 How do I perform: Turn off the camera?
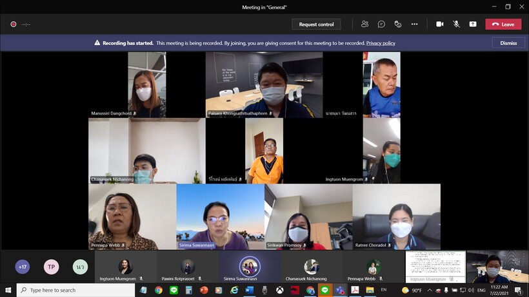pos(440,24)
